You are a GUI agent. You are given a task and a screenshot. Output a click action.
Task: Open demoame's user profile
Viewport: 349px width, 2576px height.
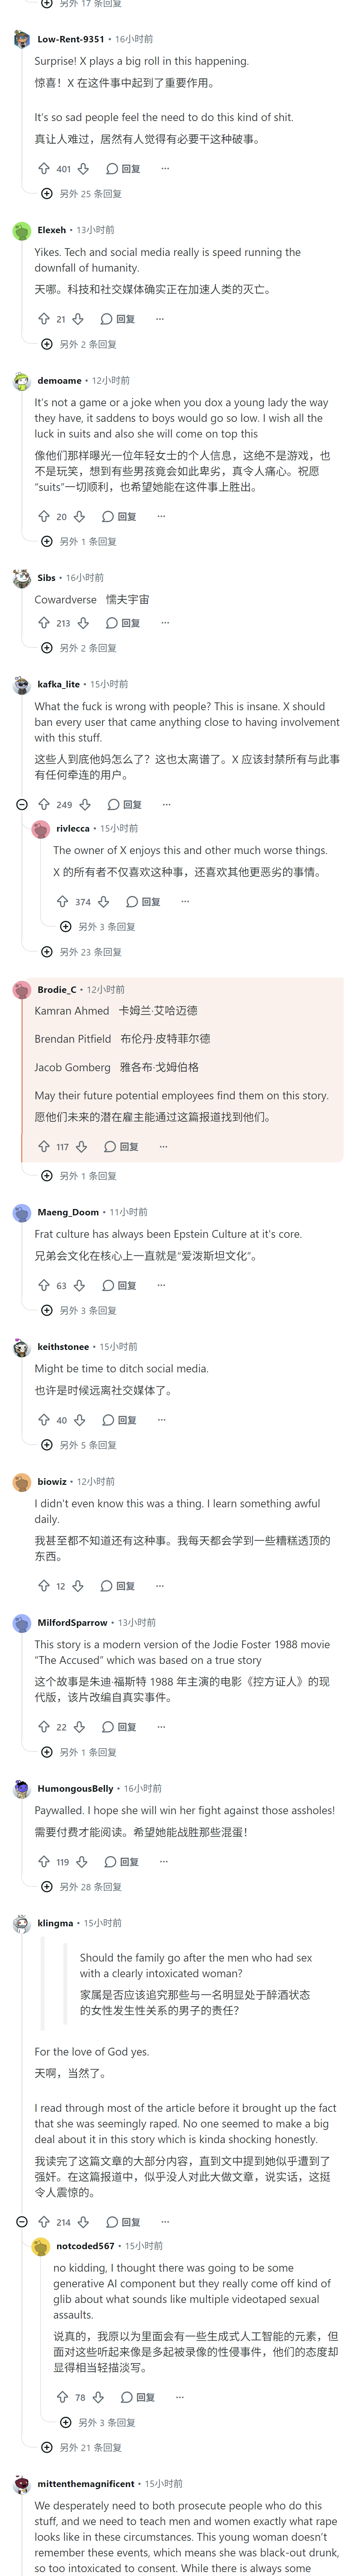pyautogui.click(x=59, y=380)
